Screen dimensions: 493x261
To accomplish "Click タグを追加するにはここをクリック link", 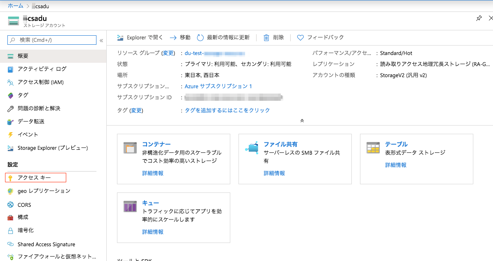I will tap(227, 110).
